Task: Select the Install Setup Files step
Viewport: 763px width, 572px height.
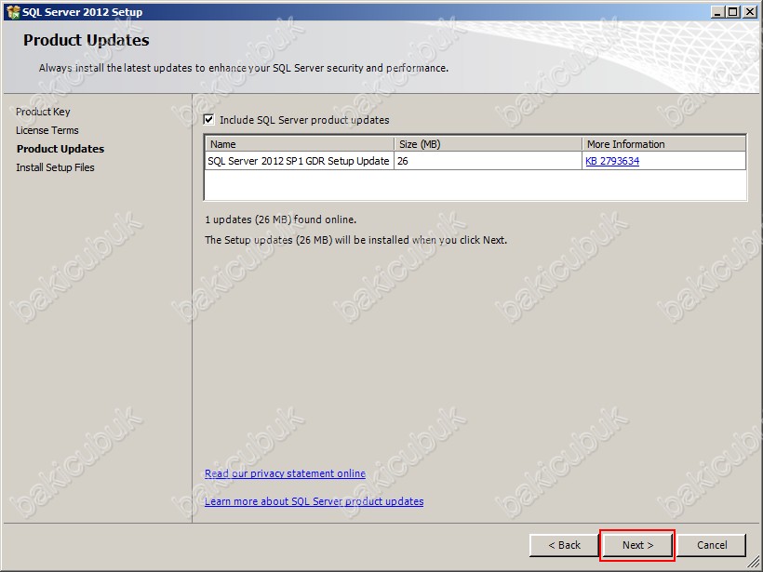Action: click(x=55, y=167)
